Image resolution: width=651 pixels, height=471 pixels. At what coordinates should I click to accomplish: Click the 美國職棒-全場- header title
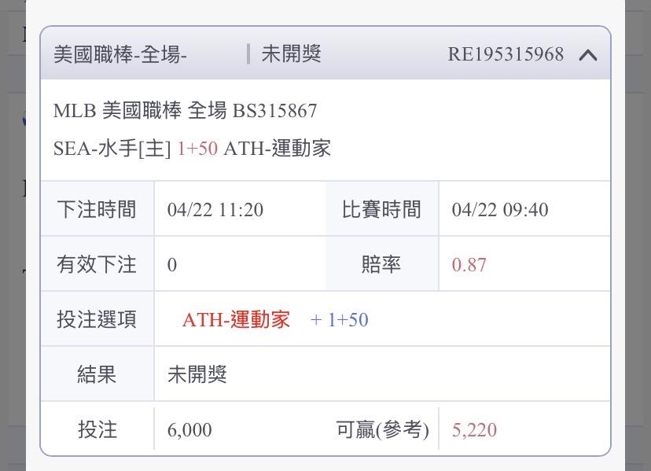coord(120,54)
